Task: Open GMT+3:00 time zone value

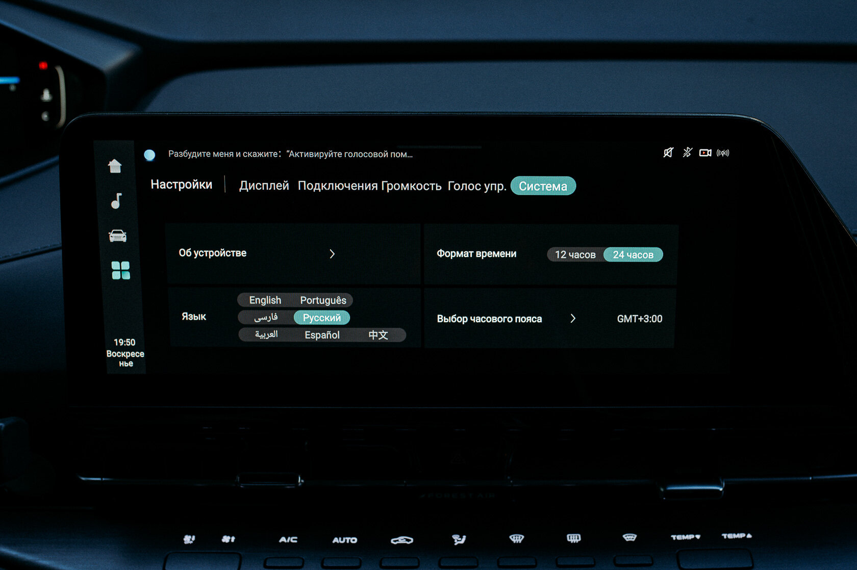Action: click(x=640, y=319)
